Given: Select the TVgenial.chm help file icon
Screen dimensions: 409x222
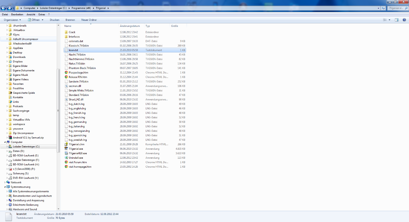Looking at the screenshot, I should pos(66,144).
